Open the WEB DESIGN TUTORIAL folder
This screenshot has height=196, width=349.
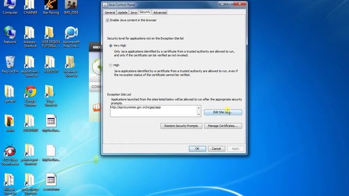(51, 36)
